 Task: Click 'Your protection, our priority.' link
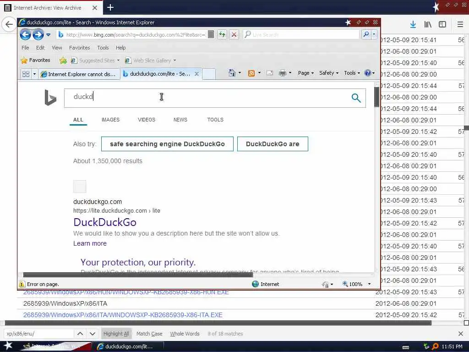tap(138, 262)
